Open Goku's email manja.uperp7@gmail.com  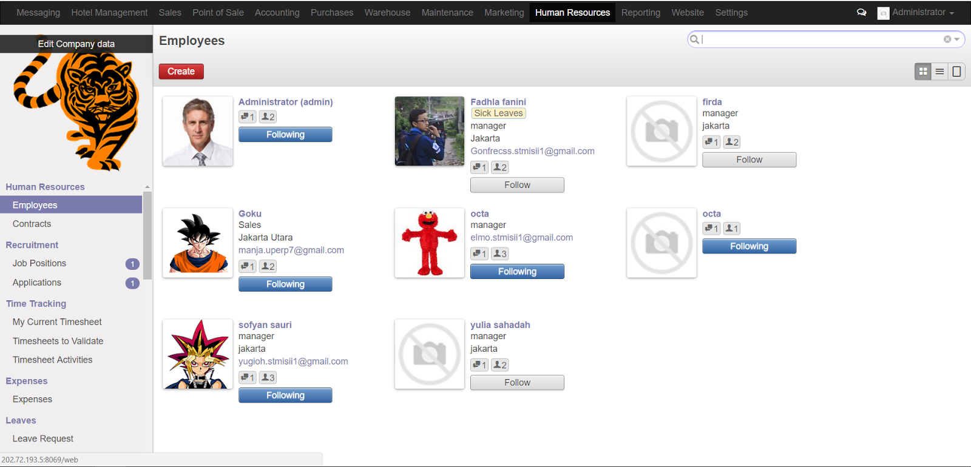click(291, 250)
